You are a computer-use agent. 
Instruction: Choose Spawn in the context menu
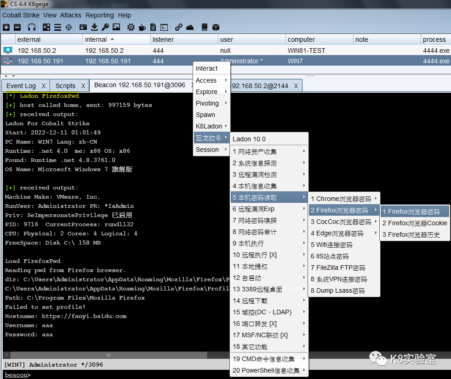(211, 115)
